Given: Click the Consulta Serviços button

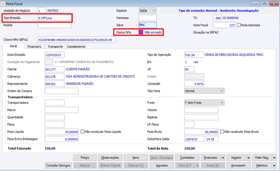Looking at the screenshot, I should coord(58,165).
